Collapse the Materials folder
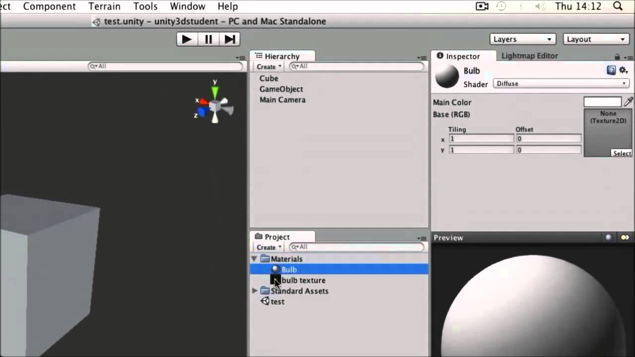The width and height of the screenshot is (635, 357). (254, 259)
